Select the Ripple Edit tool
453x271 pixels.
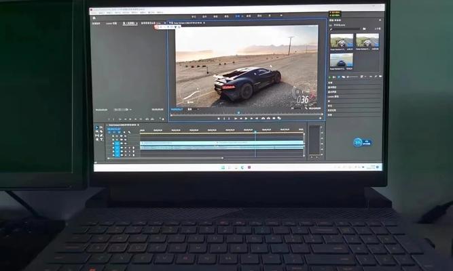point(97,131)
